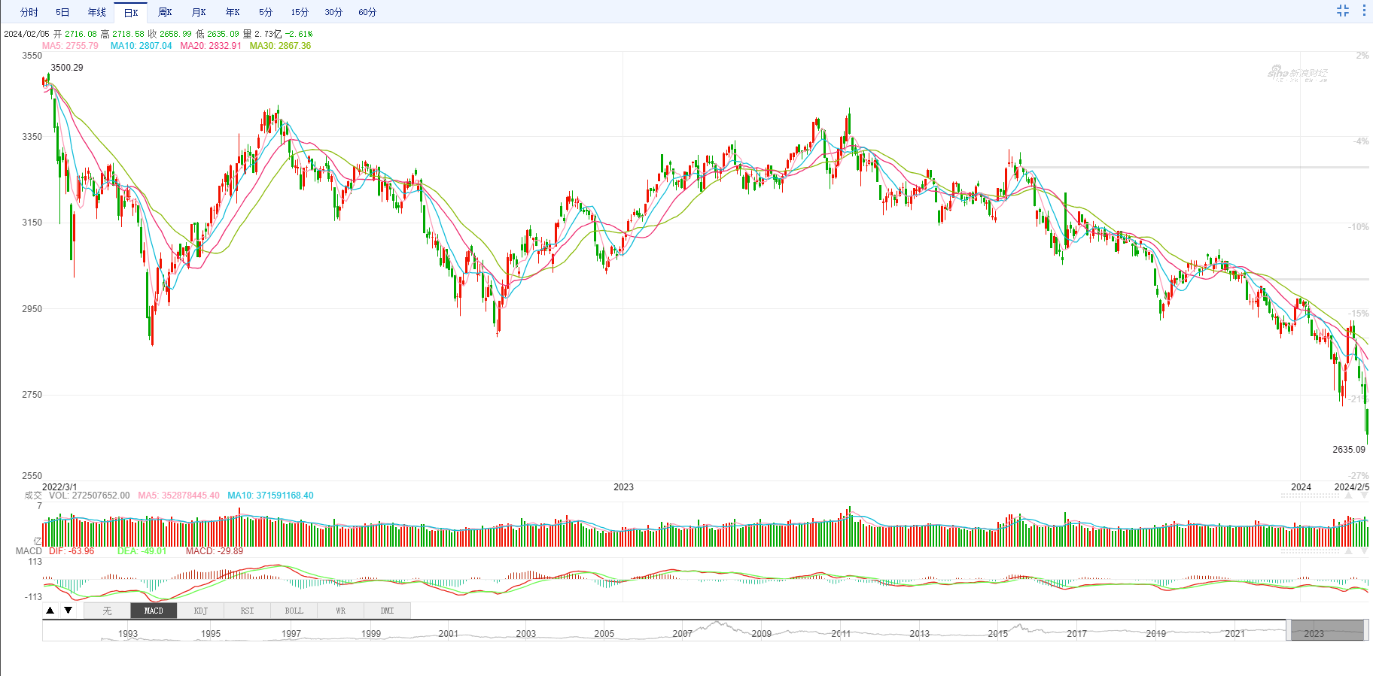Open the 周K weekly chart tab
This screenshot has height=676, width=1373.
pyautogui.click(x=165, y=12)
